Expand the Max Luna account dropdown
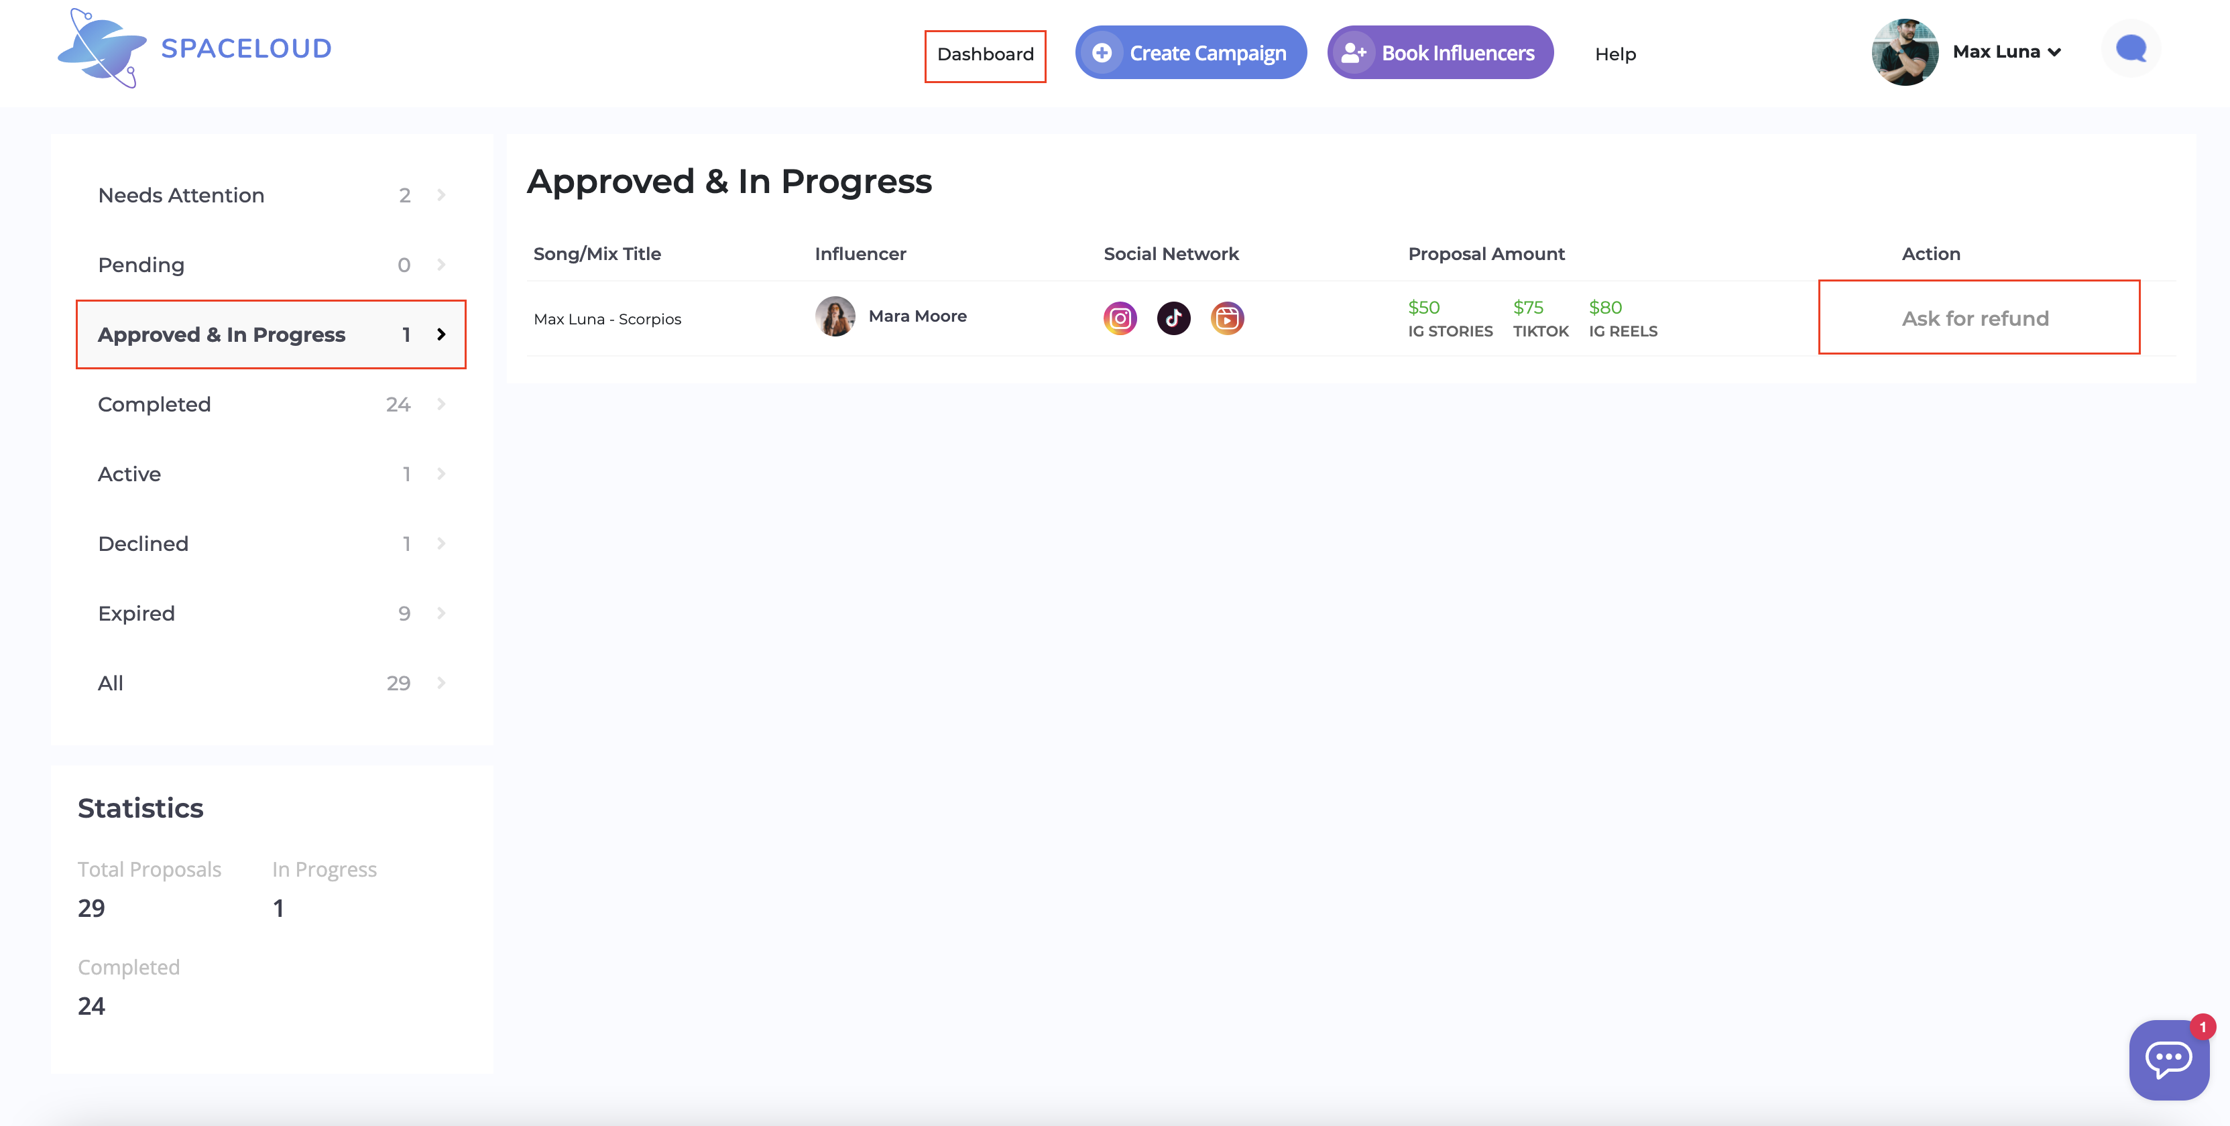The width and height of the screenshot is (2230, 1126). 2054,53
